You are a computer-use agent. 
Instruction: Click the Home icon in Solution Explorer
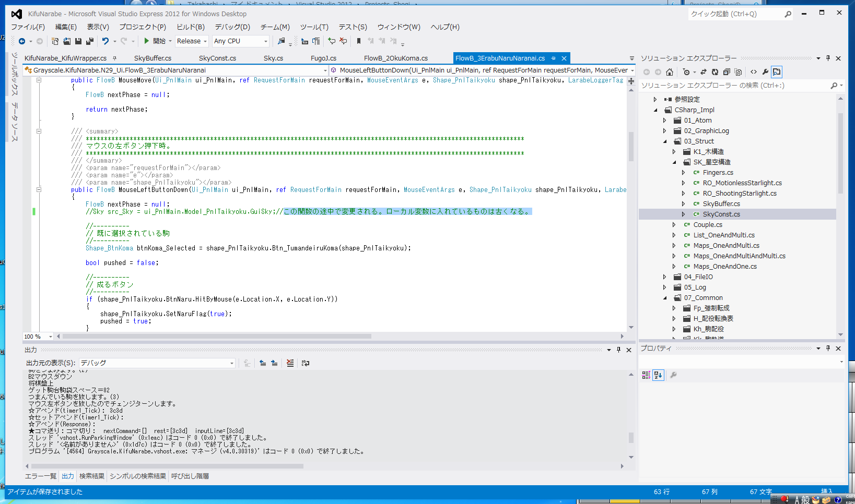click(x=670, y=72)
